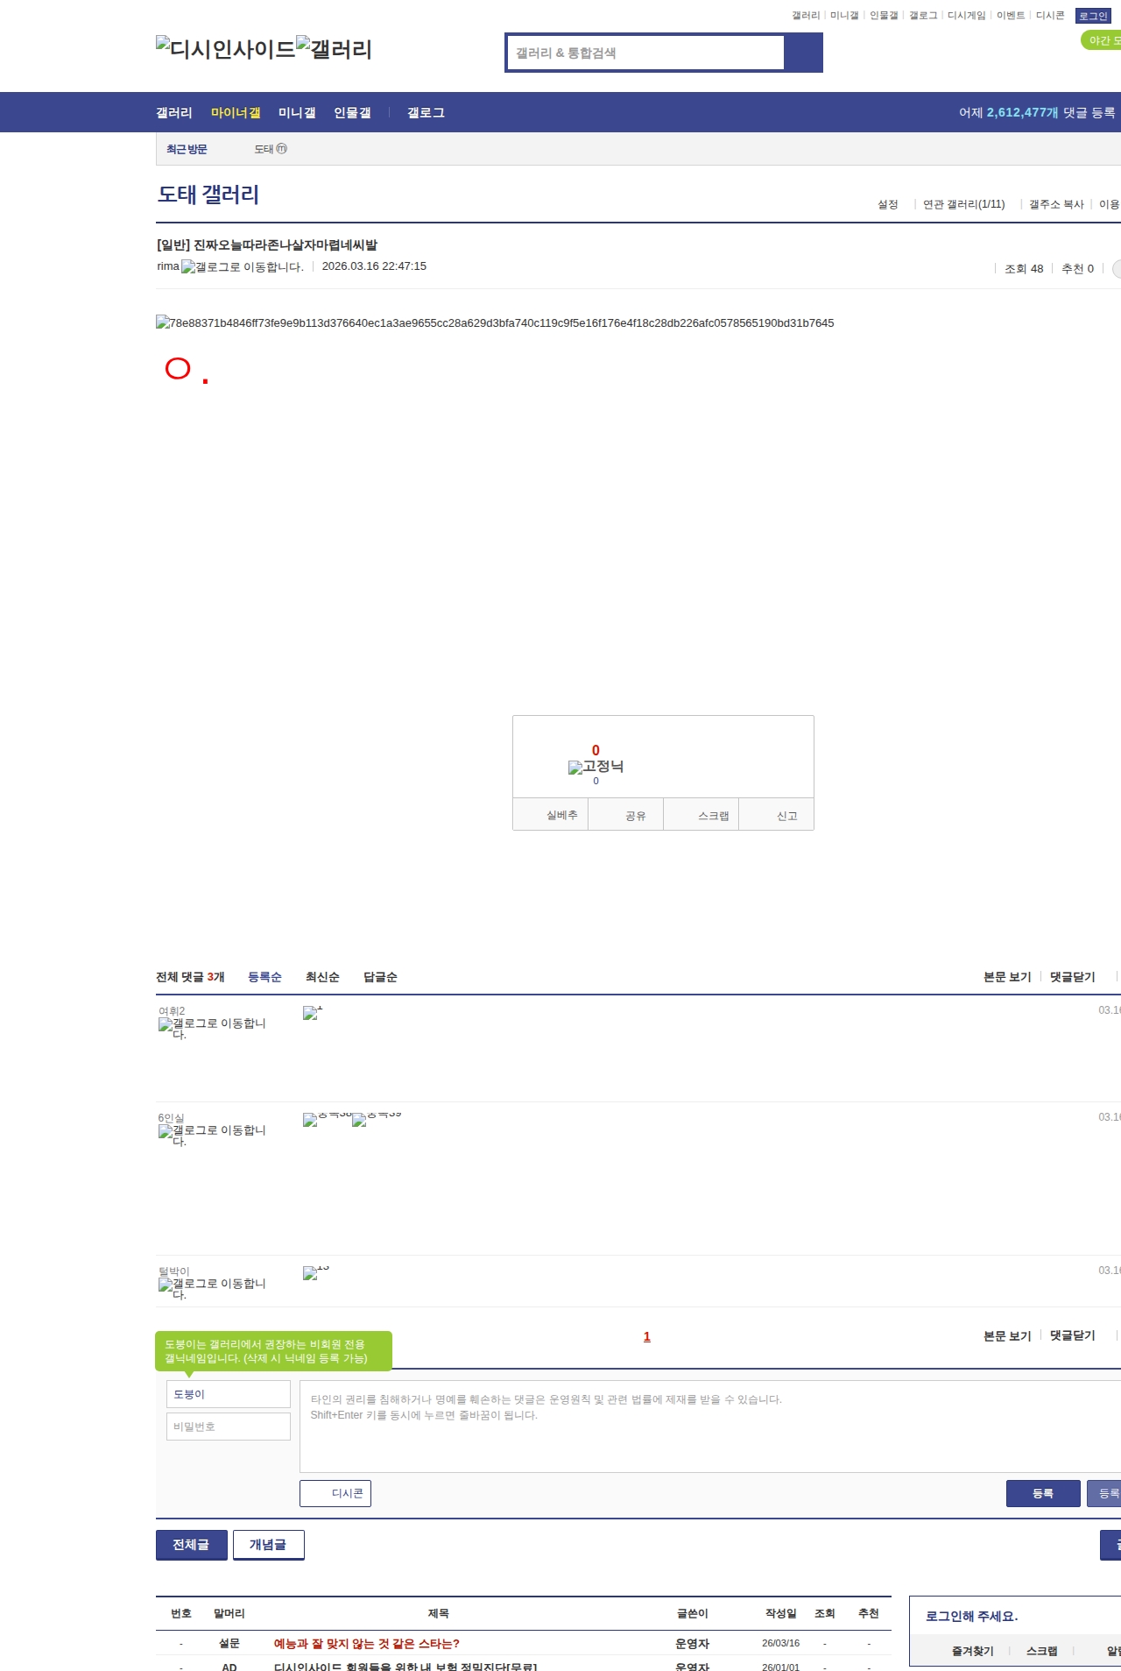The height and width of the screenshot is (1671, 1121).
Task: Click the ⓜ icon beside 도태
Action: (281, 149)
